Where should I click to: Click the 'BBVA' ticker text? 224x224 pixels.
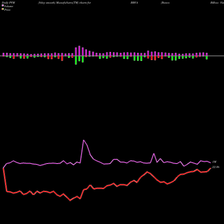coord(134,3)
